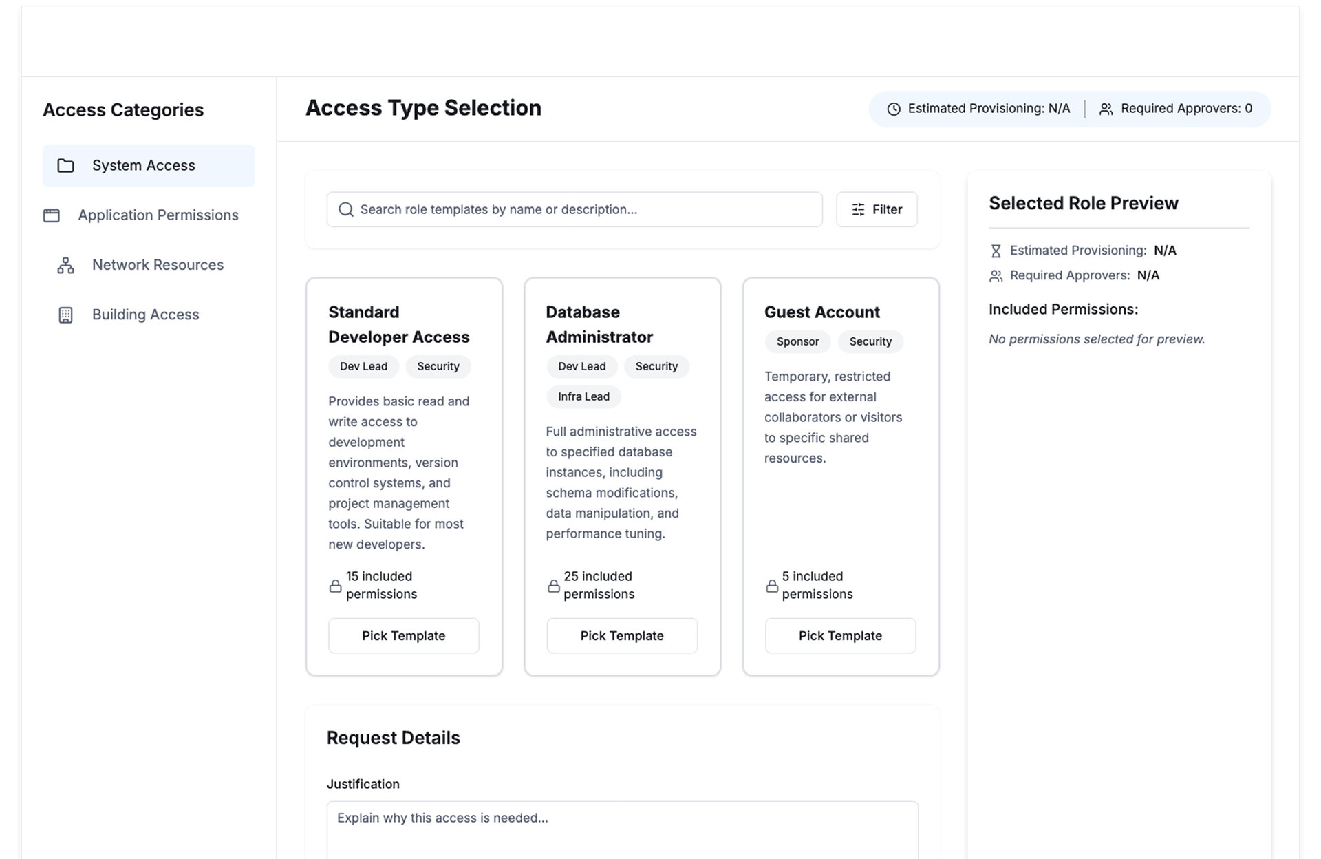Open the Filter options
This screenshot has width=1321, height=859.
(877, 210)
